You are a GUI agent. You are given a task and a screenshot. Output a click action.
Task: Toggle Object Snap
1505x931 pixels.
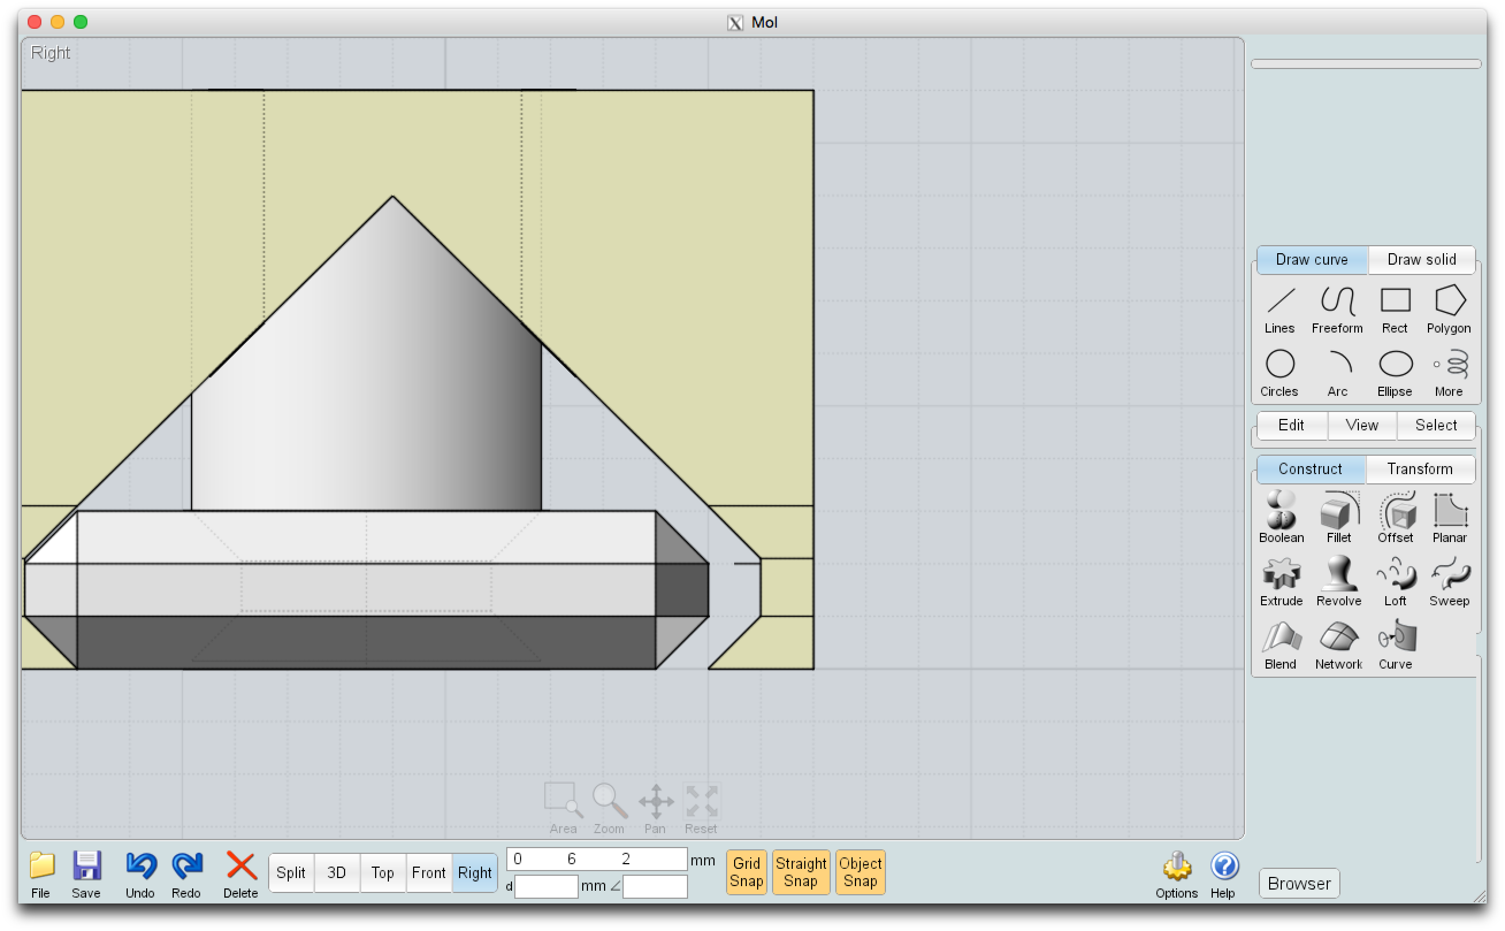pyautogui.click(x=860, y=872)
